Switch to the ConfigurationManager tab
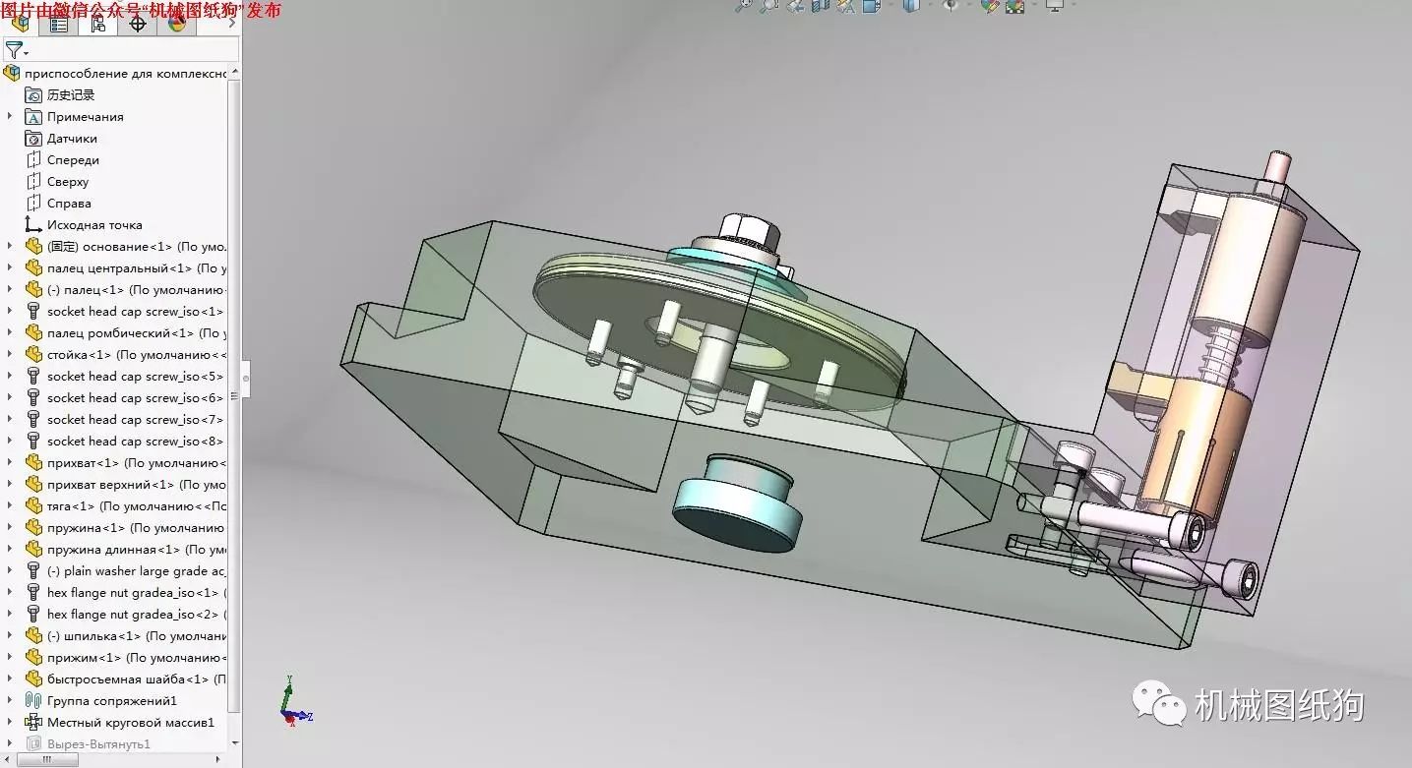The image size is (1412, 768). [98, 23]
